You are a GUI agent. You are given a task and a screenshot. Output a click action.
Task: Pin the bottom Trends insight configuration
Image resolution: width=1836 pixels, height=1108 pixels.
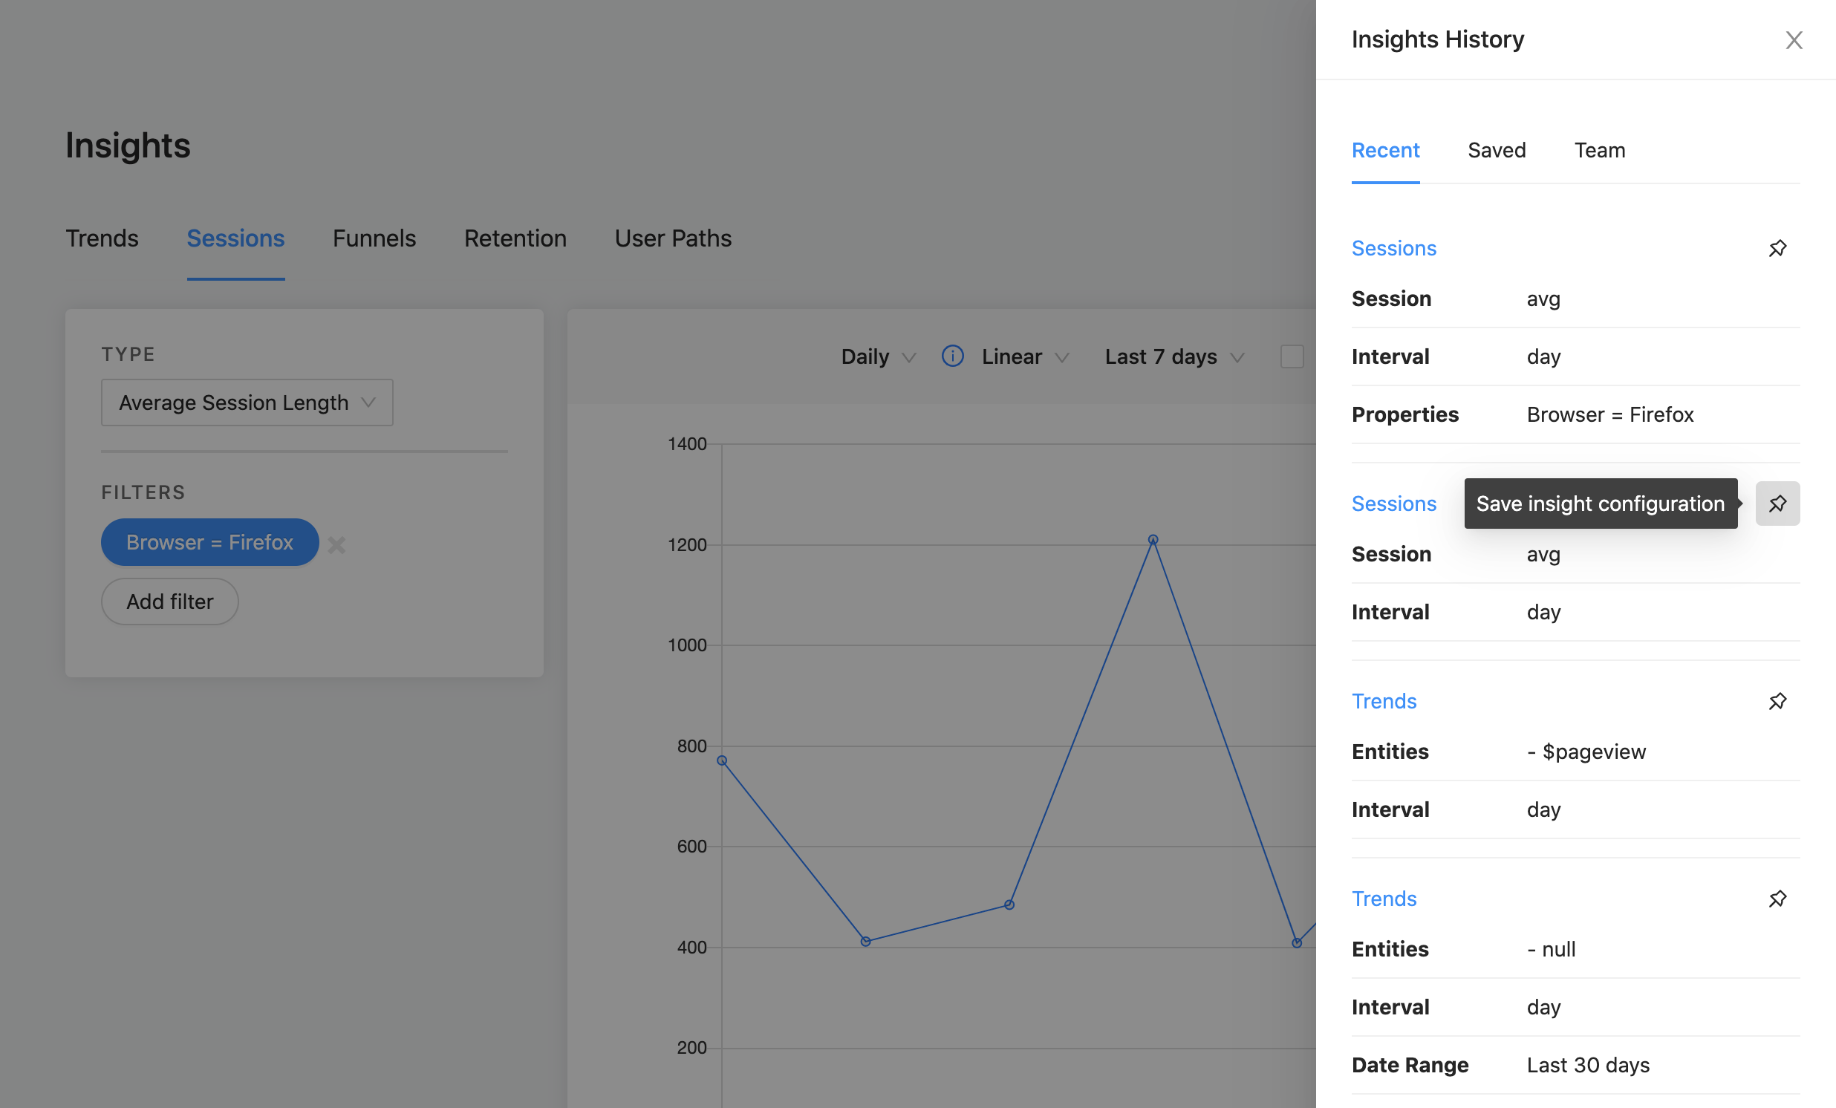(x=1778, y=899)
